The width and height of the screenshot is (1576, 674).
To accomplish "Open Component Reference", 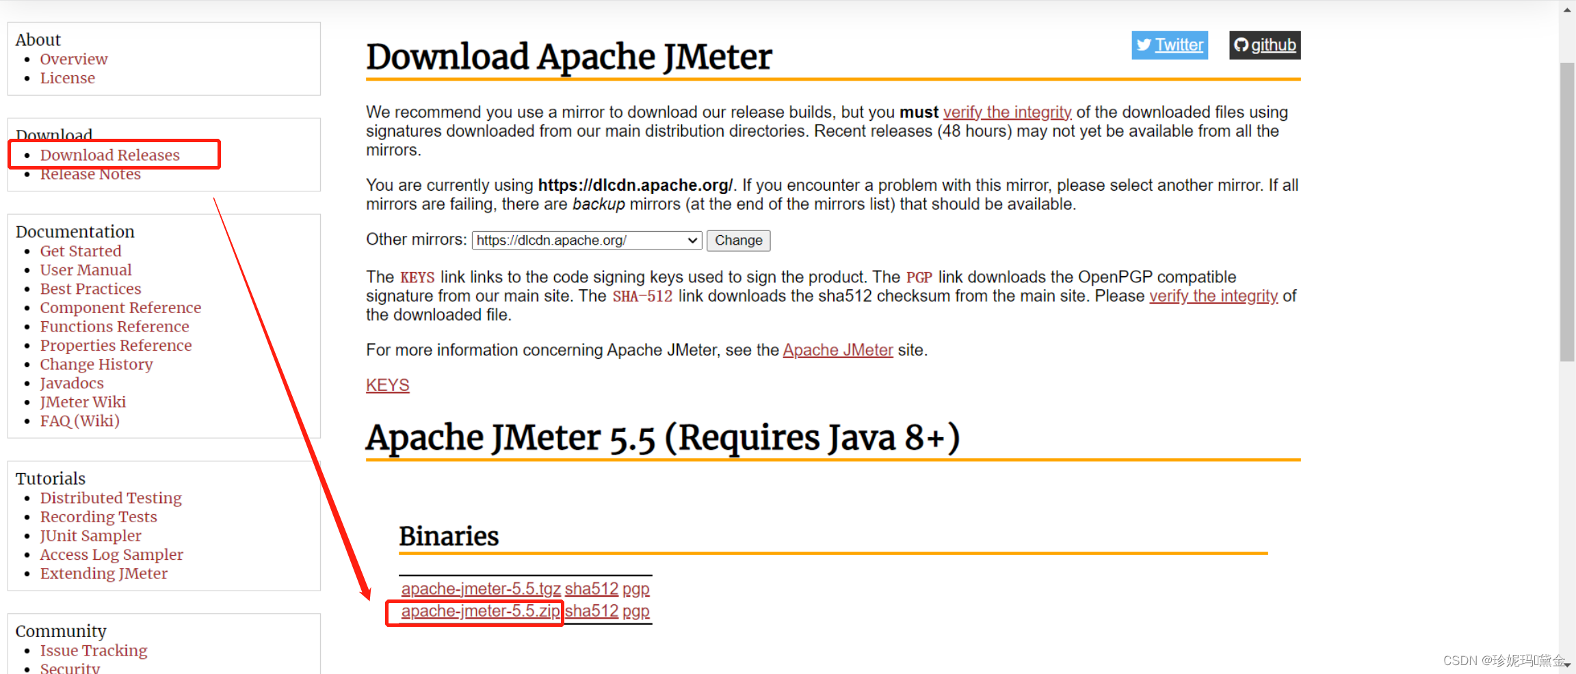I will pyautogui.click(x=120, y=308).
